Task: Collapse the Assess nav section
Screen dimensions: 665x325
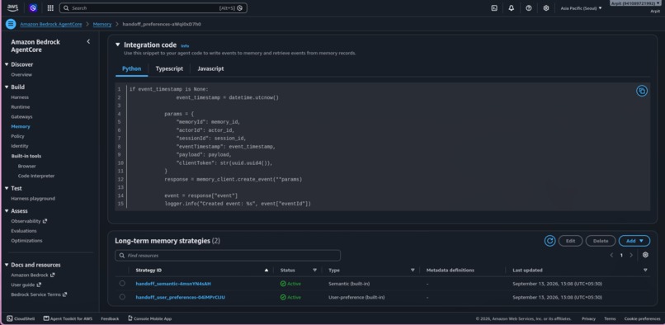Action: click(x=7, y=211)
